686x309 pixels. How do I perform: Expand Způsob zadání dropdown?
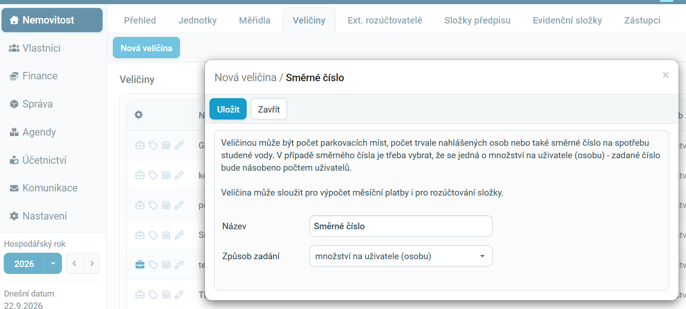click(401, 256)
